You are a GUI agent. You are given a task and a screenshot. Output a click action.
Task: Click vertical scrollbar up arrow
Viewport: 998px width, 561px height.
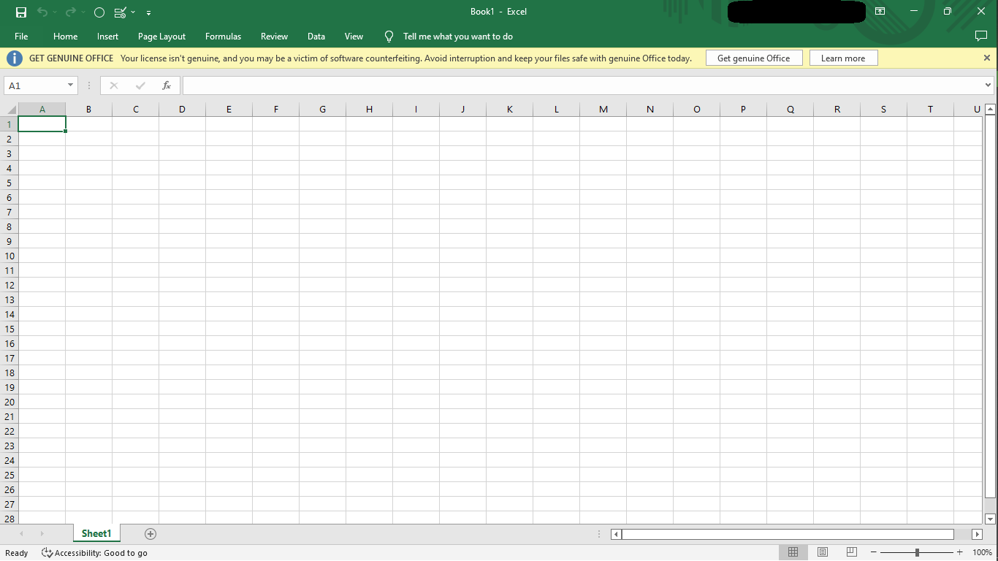tap(991, 110)
